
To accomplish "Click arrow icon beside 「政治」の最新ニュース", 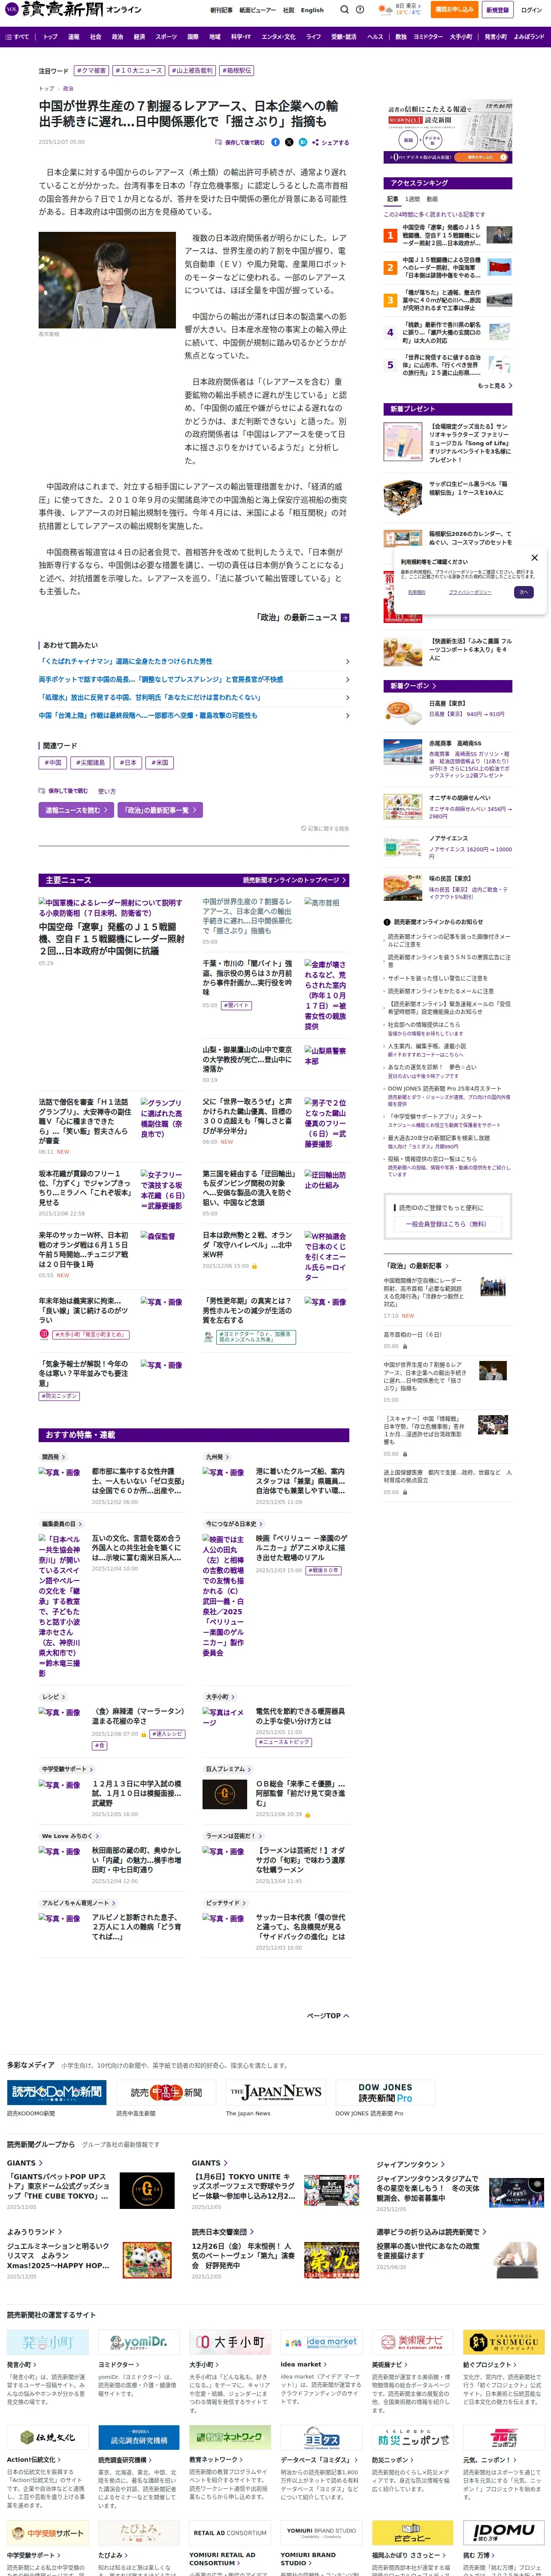I will coord(345,617).
